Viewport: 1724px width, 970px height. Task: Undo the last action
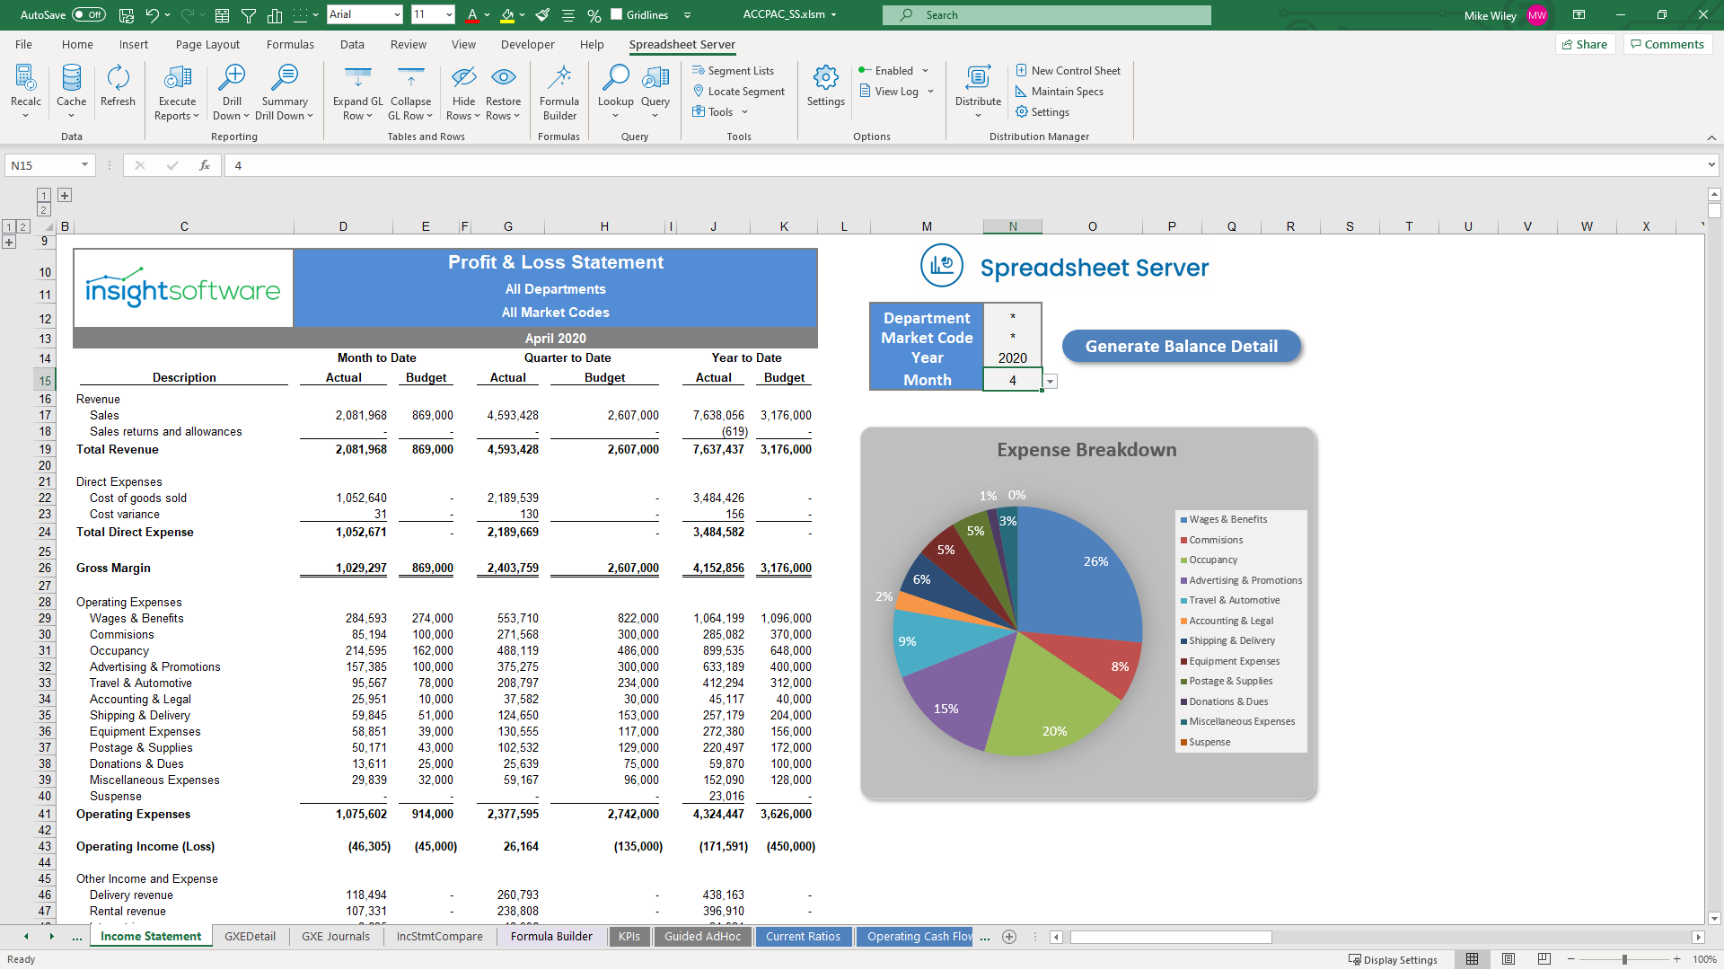[x=153, y=15]
